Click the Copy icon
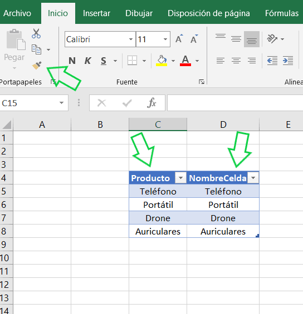The height and width of the screenshot is (314, 303). [x=36, y=49]
